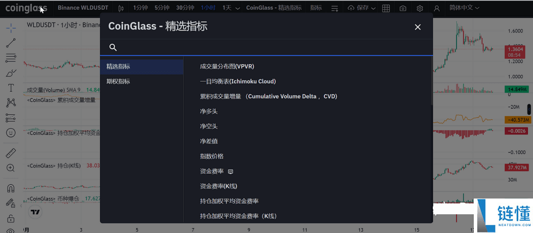533x233 pixels.
Task: Click the indicator search field
Action: click(266, 47)
